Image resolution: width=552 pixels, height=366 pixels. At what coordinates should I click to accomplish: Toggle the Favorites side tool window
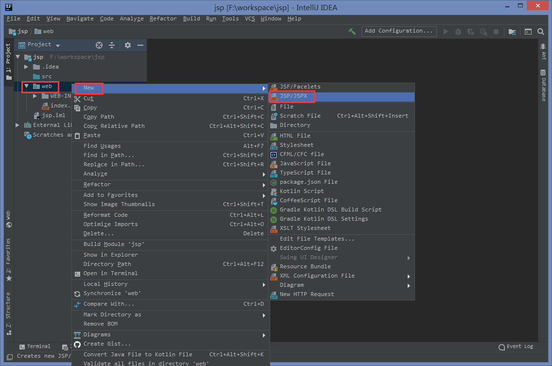(8, 260)
